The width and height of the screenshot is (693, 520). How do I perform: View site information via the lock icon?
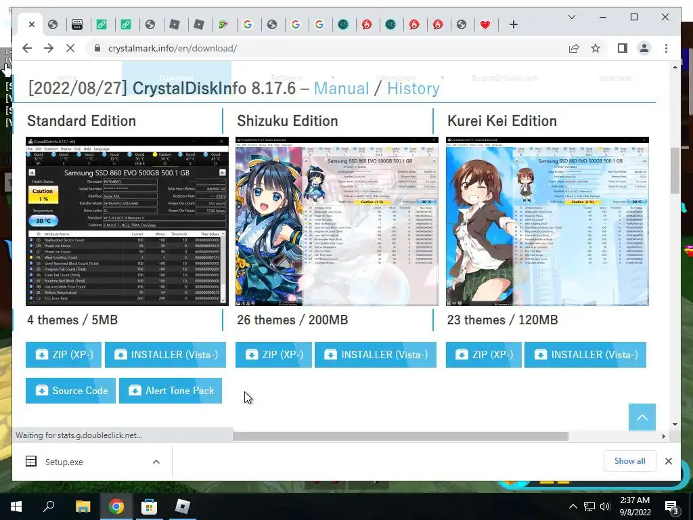click(x=97, y=48)
